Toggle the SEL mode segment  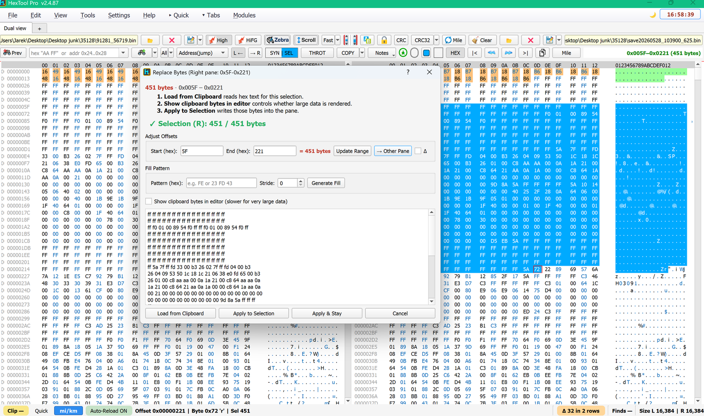289,53
